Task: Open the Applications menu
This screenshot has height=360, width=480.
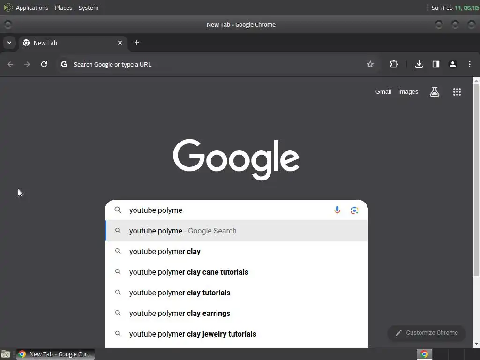Action: [32, 7]
